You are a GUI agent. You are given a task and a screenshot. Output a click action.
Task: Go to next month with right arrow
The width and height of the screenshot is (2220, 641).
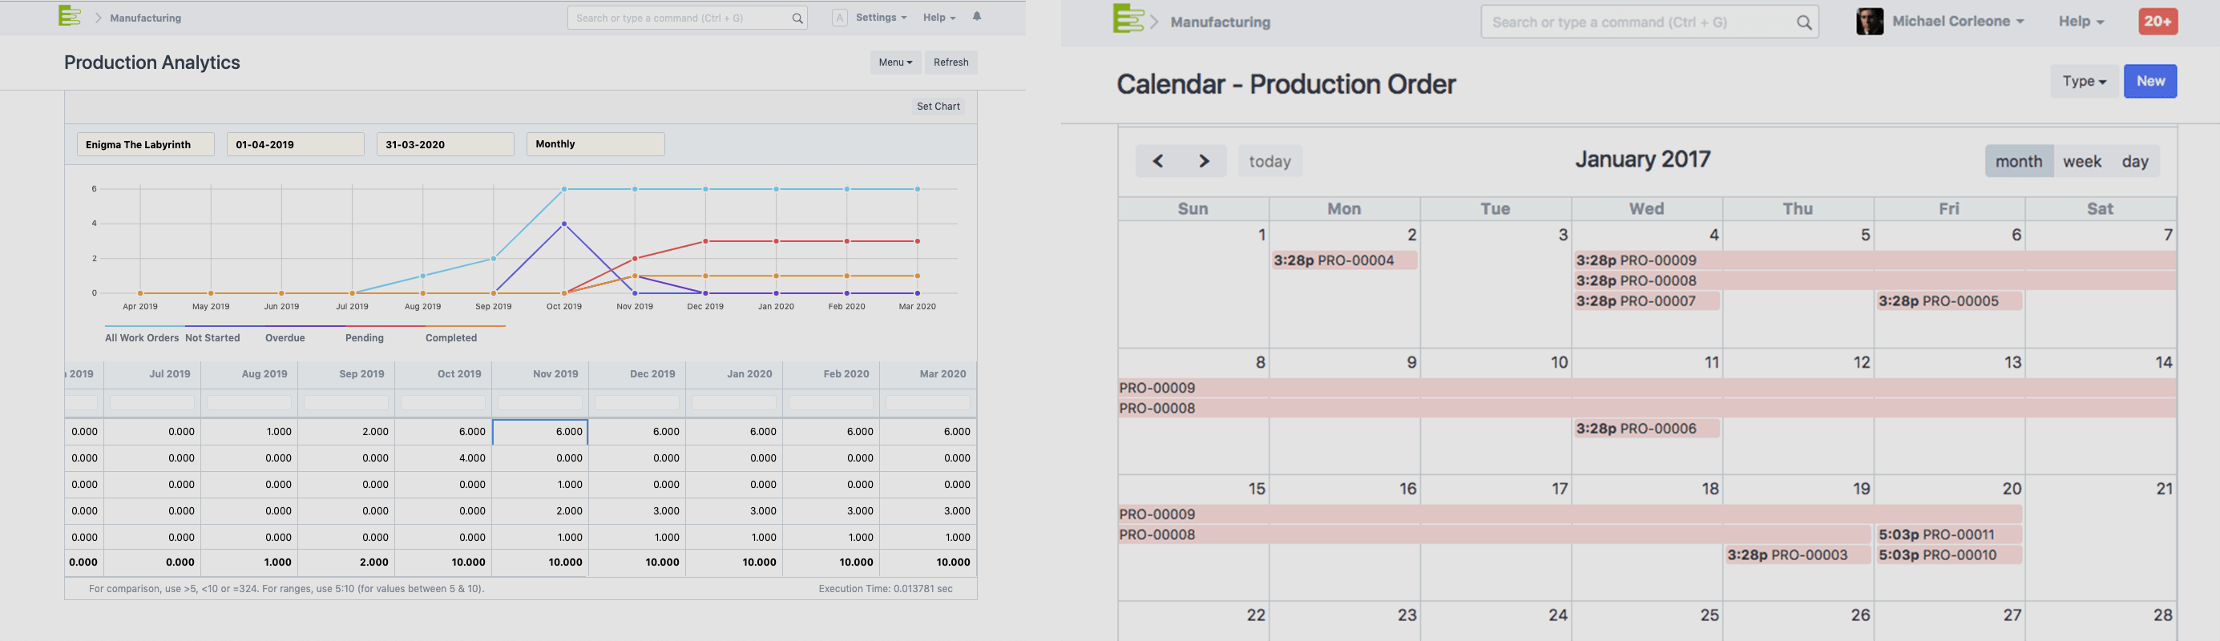pyautogui.click(x=1204, y=161)
